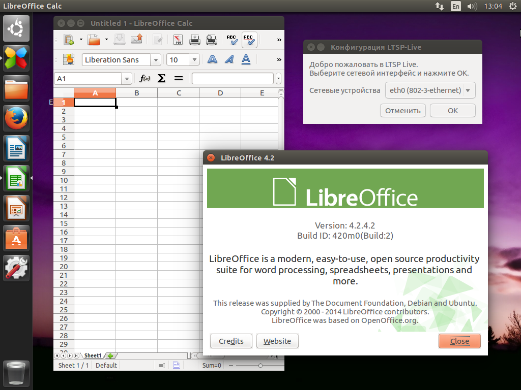Image resolution: width=521 pixels, height=390 pixels.
Task: Open the New document type dropdown arrow
Action: point(81,40)
